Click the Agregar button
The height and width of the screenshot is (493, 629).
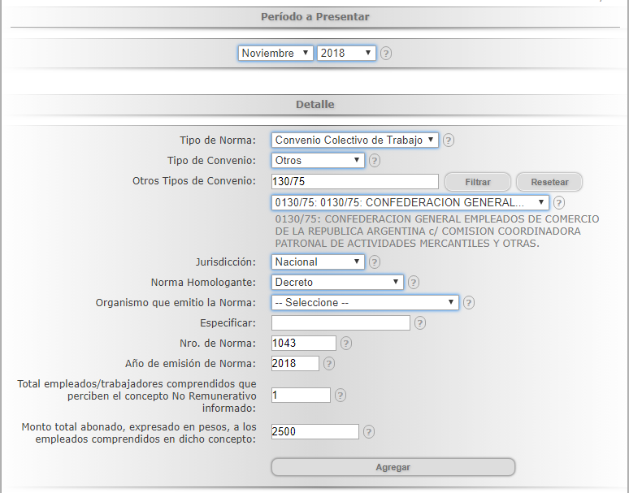[x=393, y=467]
